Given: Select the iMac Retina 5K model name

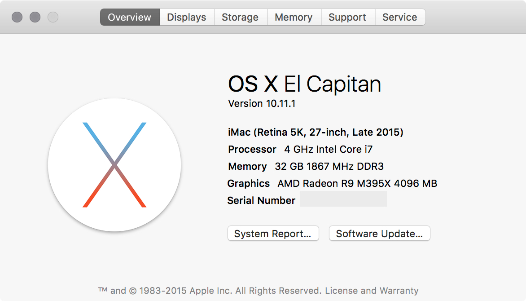Looking at the screenshot, I should coord(316,132).
